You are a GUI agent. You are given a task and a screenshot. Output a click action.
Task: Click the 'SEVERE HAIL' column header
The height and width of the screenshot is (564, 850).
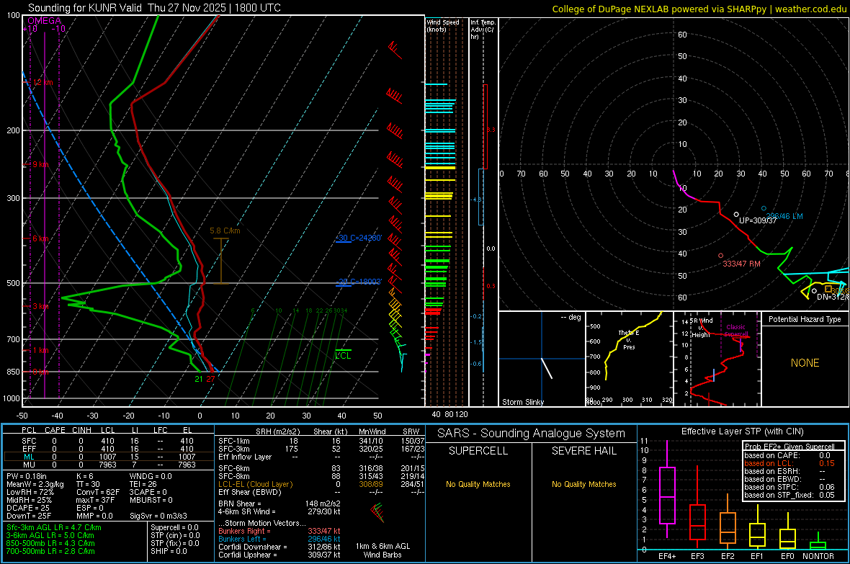[x=583, y=451]
